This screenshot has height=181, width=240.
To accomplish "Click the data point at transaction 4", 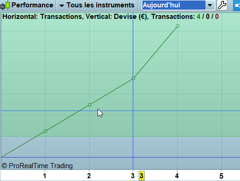I will [177, 26].
